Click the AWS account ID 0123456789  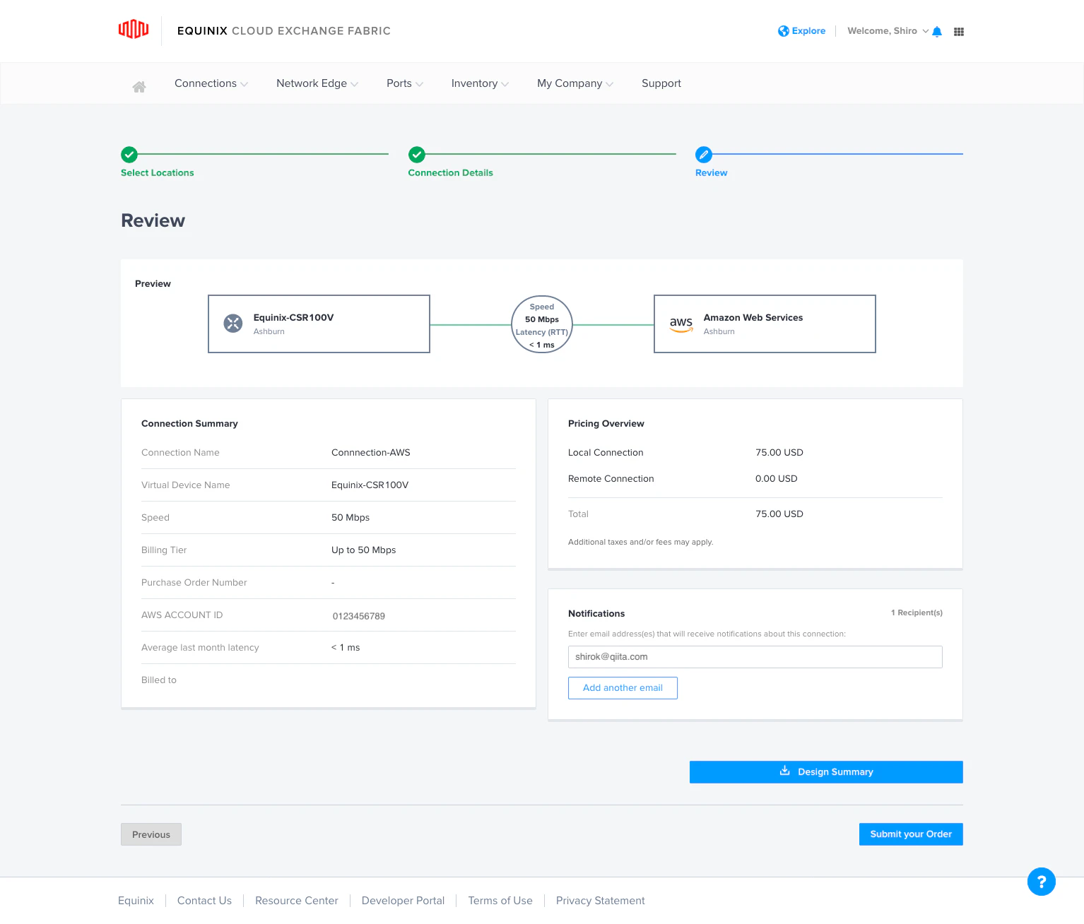[359, 616]
